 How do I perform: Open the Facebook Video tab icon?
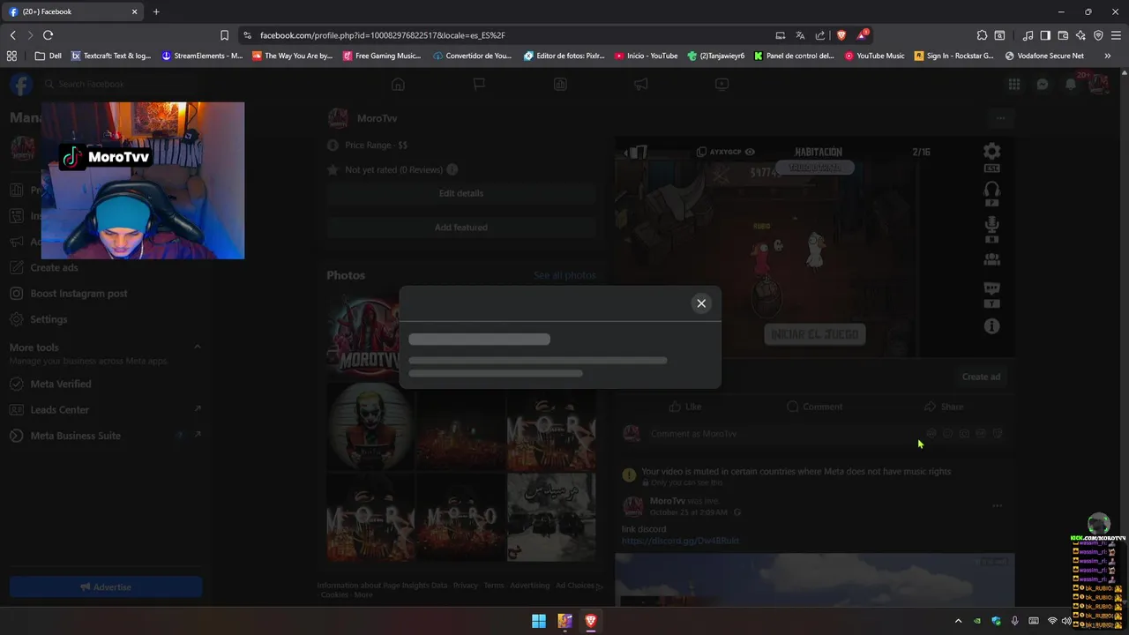point(722,84)
